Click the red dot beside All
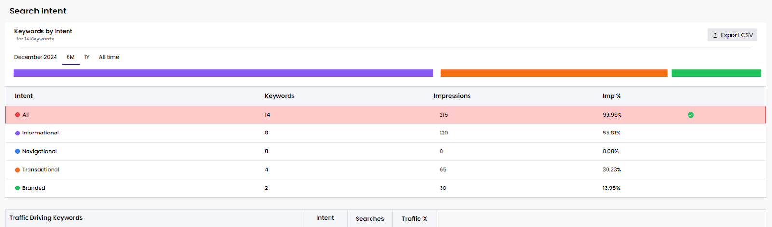The width and height of the screenshot is (772, 227). (17, 115)
